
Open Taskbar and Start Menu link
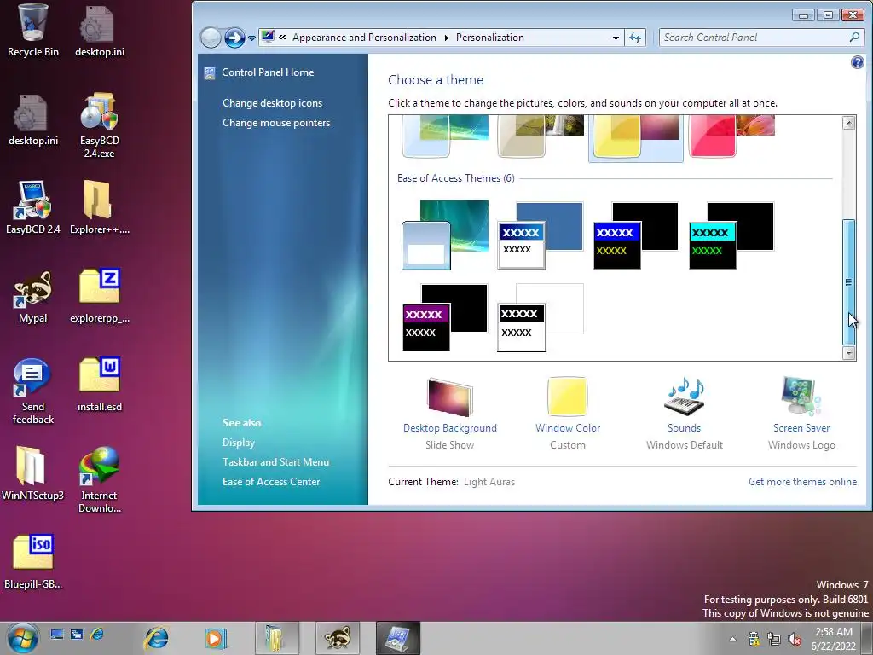click(x=275, y=461)
